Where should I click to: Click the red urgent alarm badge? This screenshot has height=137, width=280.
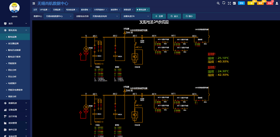(269, 3)
